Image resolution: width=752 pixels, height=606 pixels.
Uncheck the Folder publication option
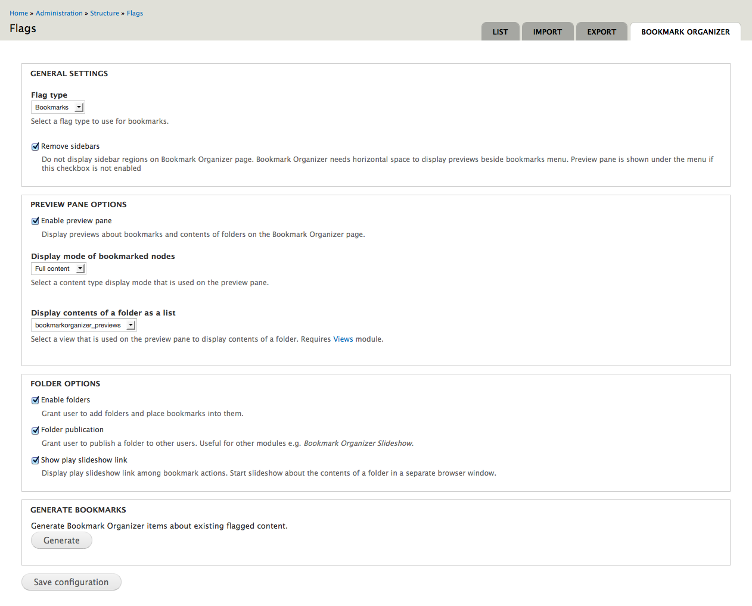tap(35, 430)
